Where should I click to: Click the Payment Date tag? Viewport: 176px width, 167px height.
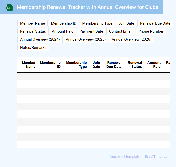click(x=91, y=31)
